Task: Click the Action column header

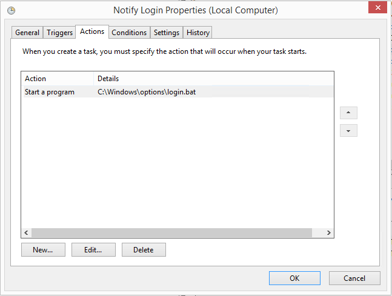Action: pos(58,79)
